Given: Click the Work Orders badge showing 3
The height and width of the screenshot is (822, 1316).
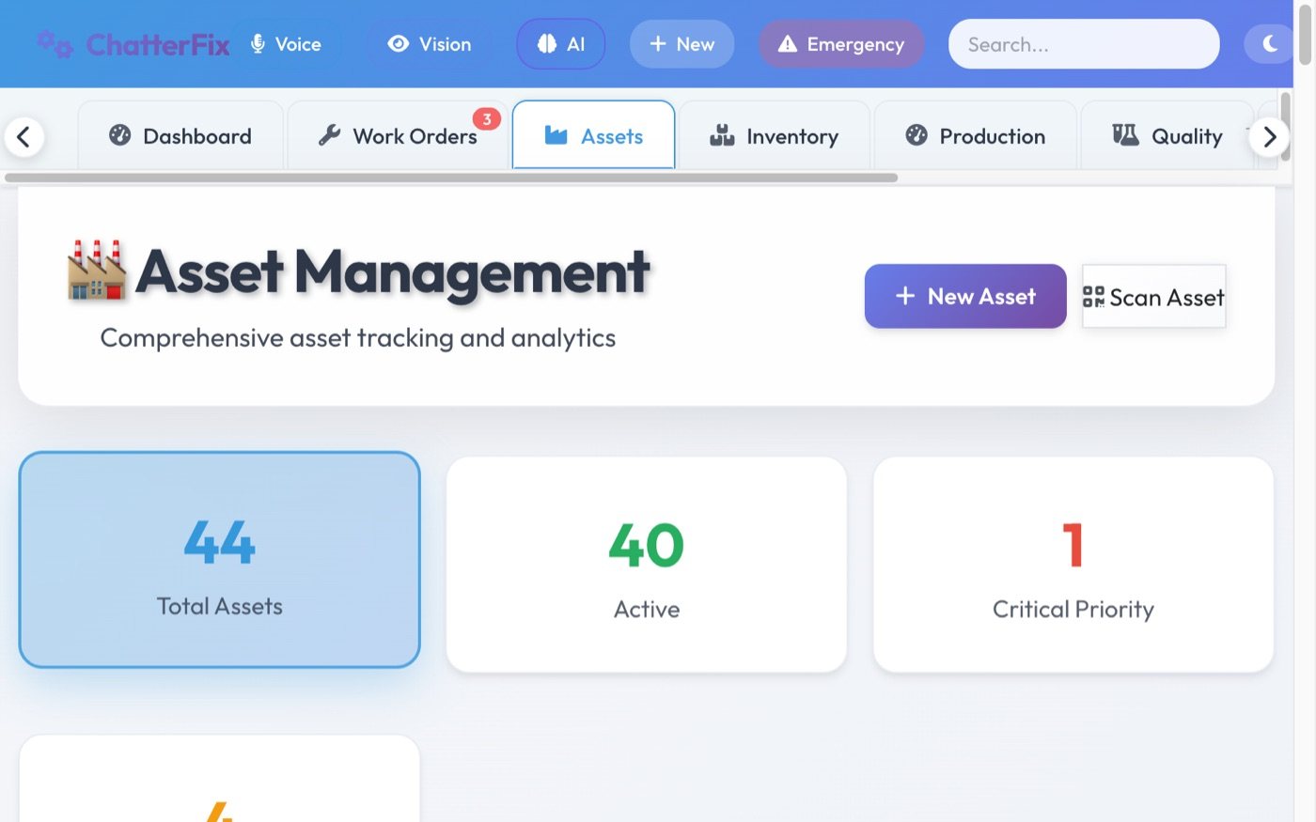Looking at the screenshot, I should [x=487, y=119].
